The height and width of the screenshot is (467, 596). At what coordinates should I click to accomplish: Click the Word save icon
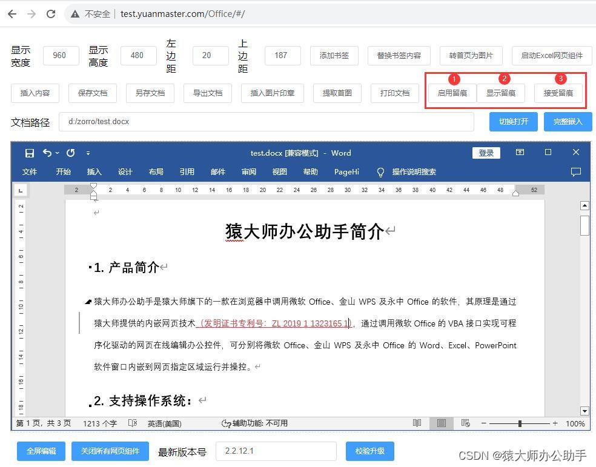(29, 153)
